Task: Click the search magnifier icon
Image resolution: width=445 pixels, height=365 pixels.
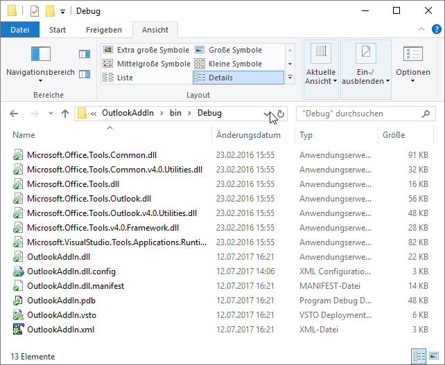Action: (426, 114)
